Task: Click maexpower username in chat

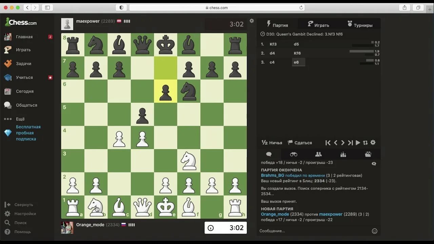Action: (331, 214)
